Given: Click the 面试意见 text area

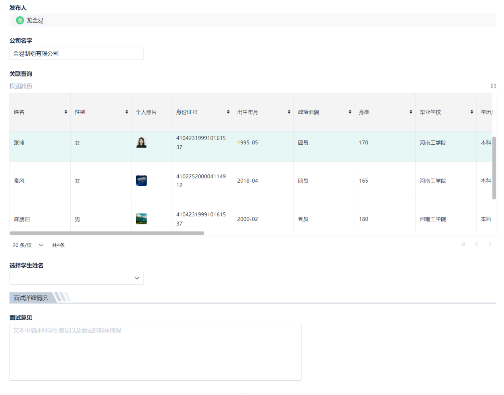Looking at the screenshot, I should click(x=155, y=352).
